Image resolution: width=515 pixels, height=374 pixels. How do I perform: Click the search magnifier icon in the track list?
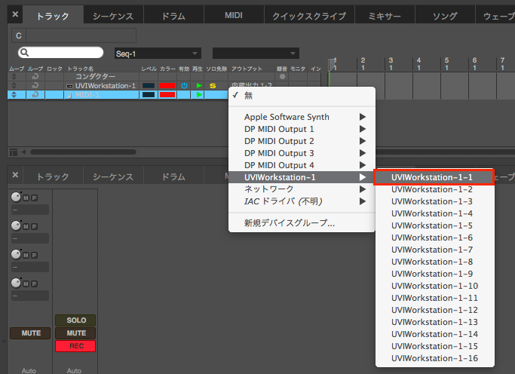[x=24, y=53]
